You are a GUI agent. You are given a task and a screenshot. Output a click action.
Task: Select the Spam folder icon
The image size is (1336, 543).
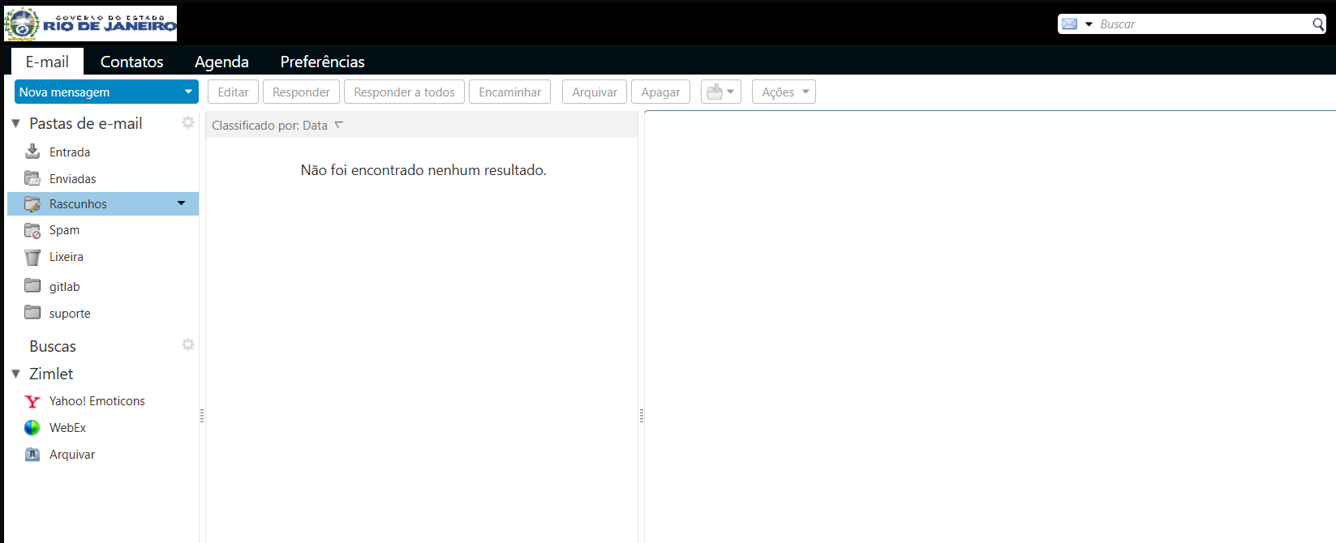pyautogui.click(x=32, y=230)
